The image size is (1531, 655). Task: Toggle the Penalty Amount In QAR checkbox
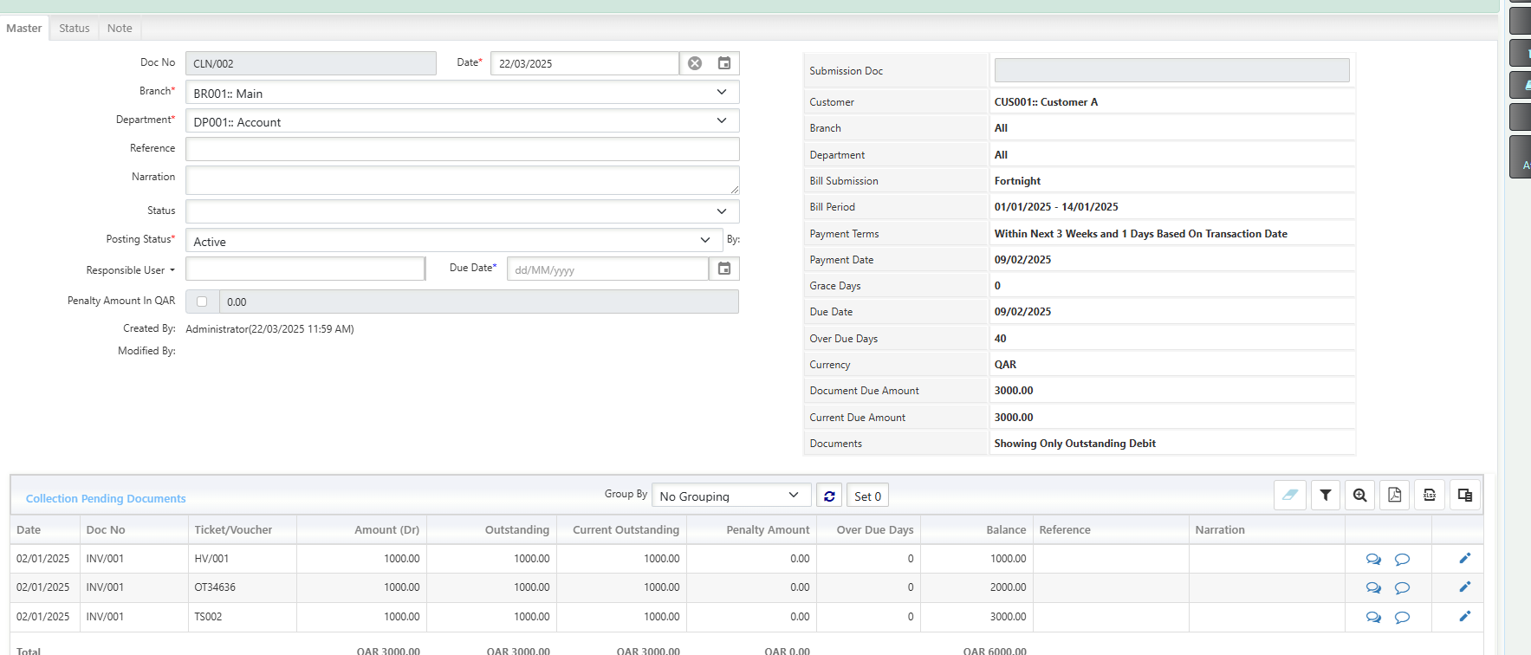click(202, 302)
